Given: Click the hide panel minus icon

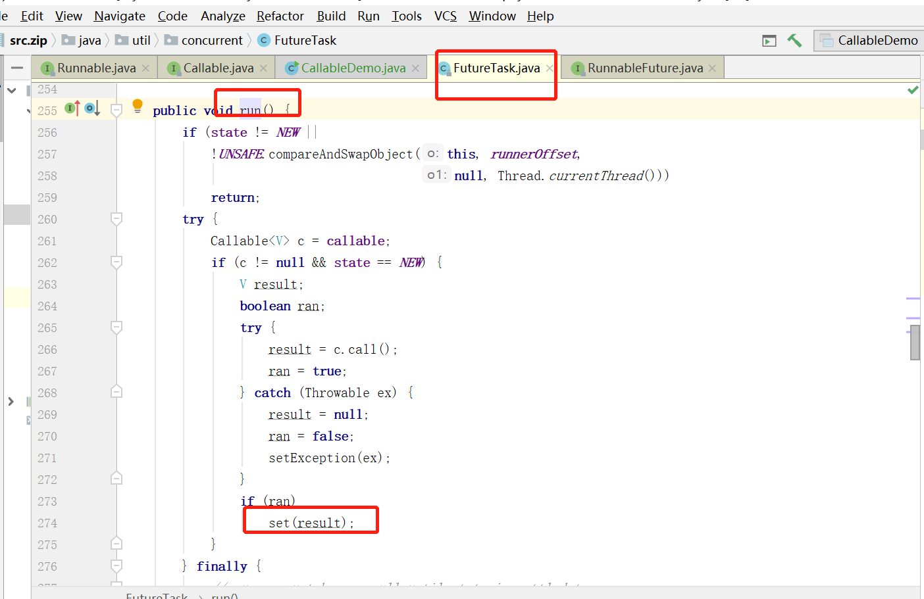Looking at the screenshot, I should (17, 68).
